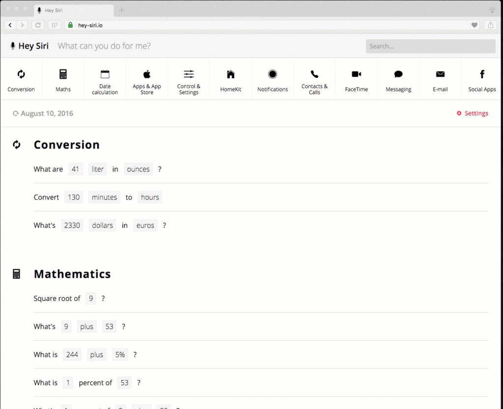Type in the Search field
Viewport: 503px width, 409px height.
[x=430, y=46]
